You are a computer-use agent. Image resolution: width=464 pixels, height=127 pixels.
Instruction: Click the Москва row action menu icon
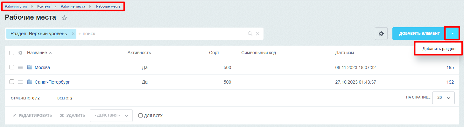point(20,67)
